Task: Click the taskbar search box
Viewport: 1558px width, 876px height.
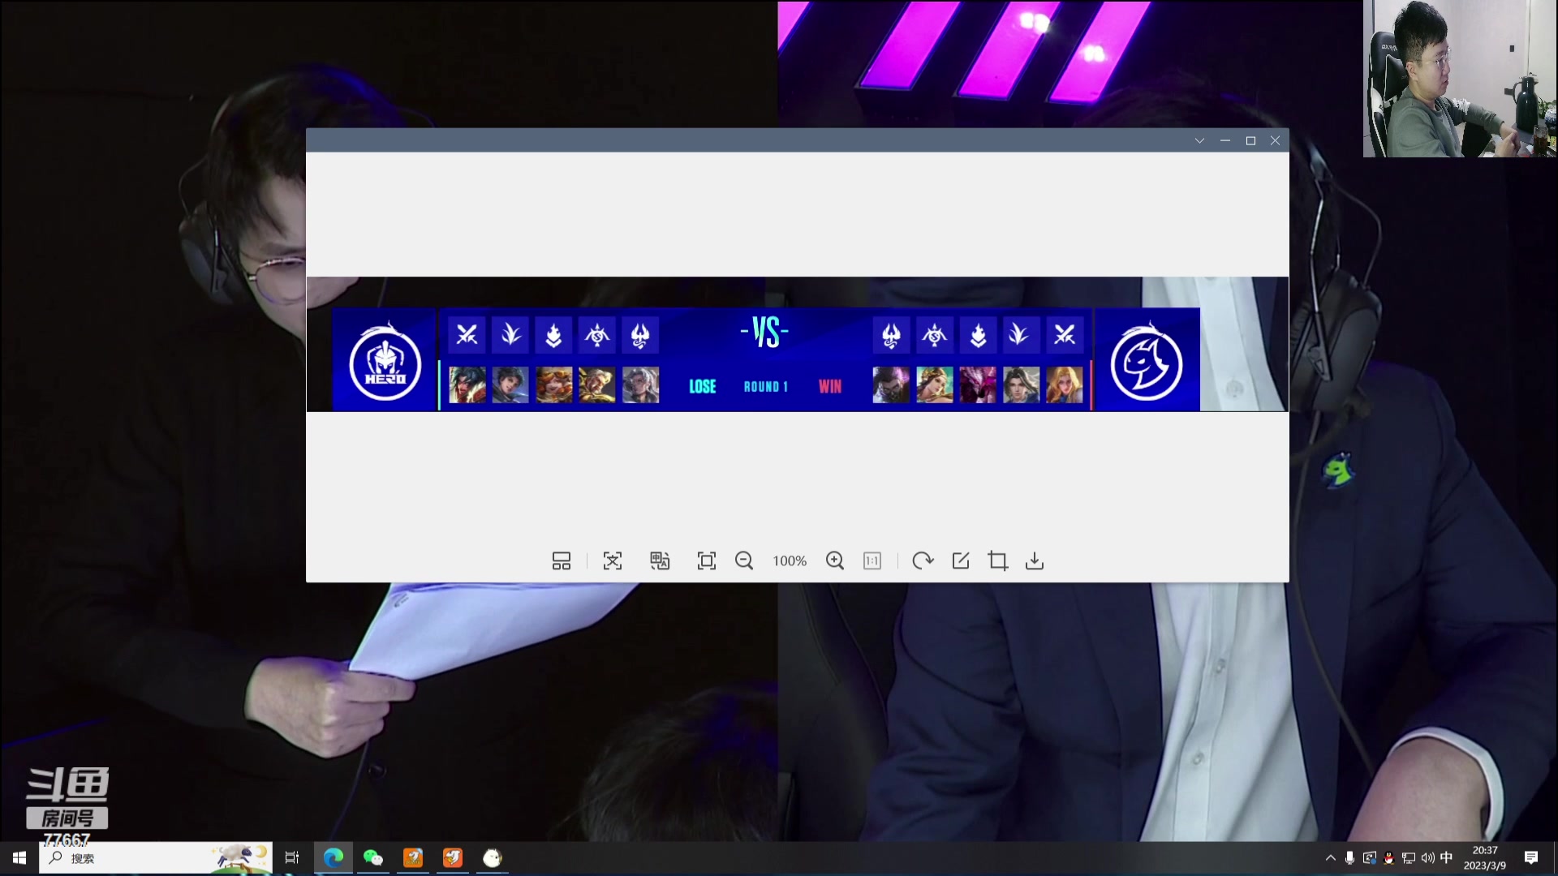Action: point(156,858)
